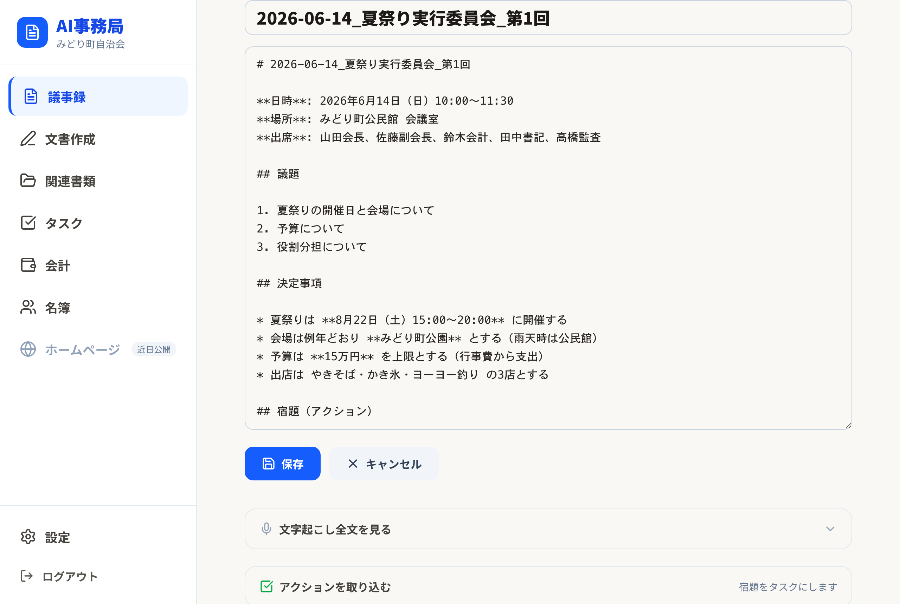Click the line starting **出席**

[429, 138]
